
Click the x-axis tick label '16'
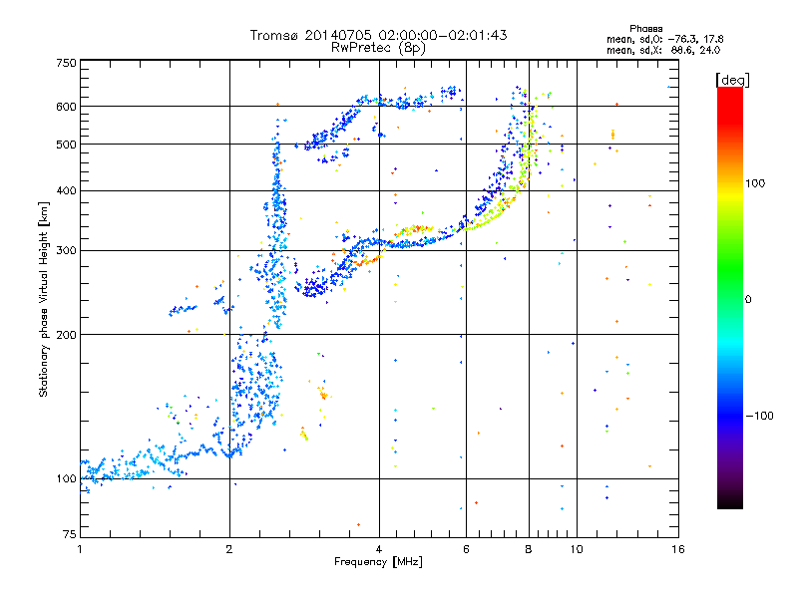[678, 549]
